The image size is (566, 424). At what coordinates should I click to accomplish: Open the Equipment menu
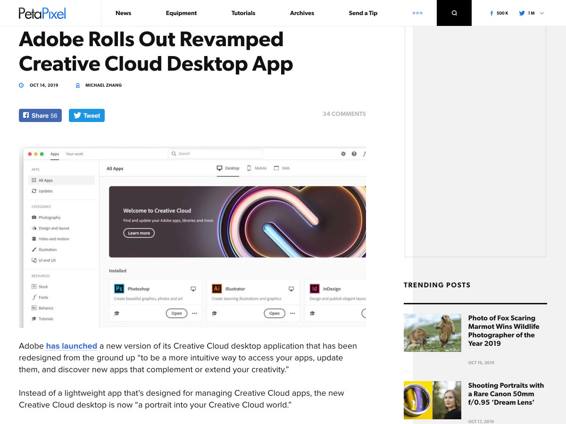click(x=181, y=13)
